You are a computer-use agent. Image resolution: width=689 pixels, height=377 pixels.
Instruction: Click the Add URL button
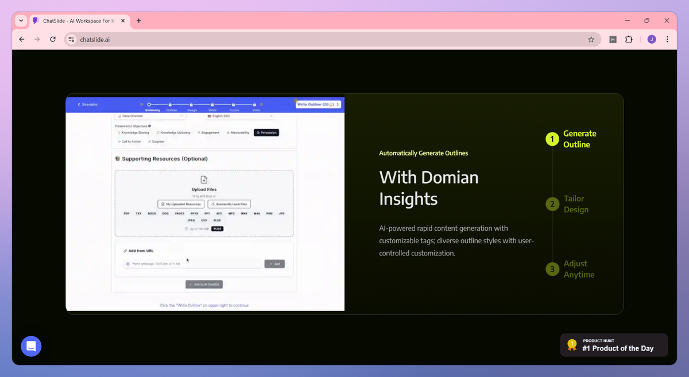coord(274,264)
